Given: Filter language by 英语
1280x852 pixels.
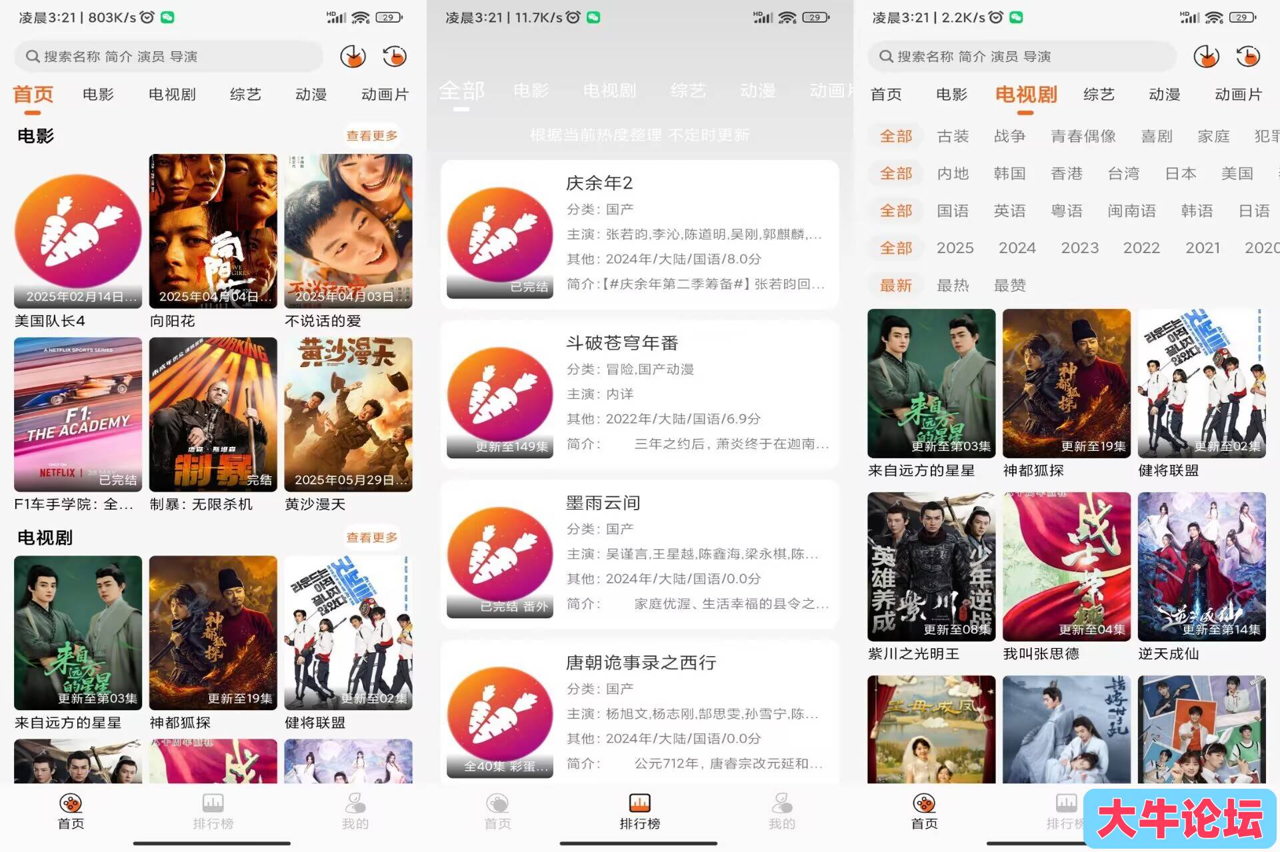Looking at the screenshot, I should coord(1009,211).
